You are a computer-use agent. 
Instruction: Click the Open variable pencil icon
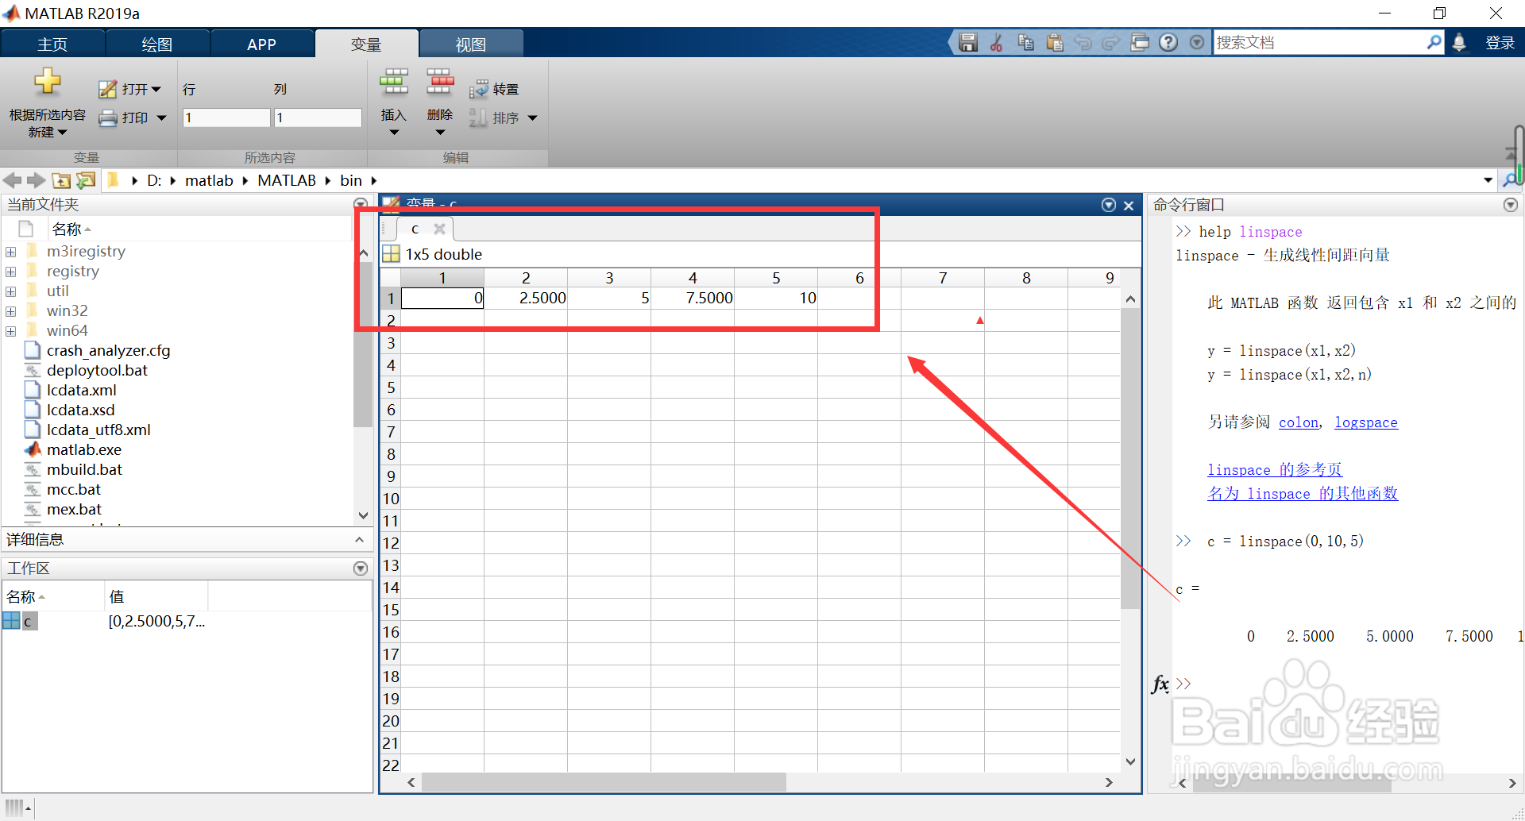point(107,89)
